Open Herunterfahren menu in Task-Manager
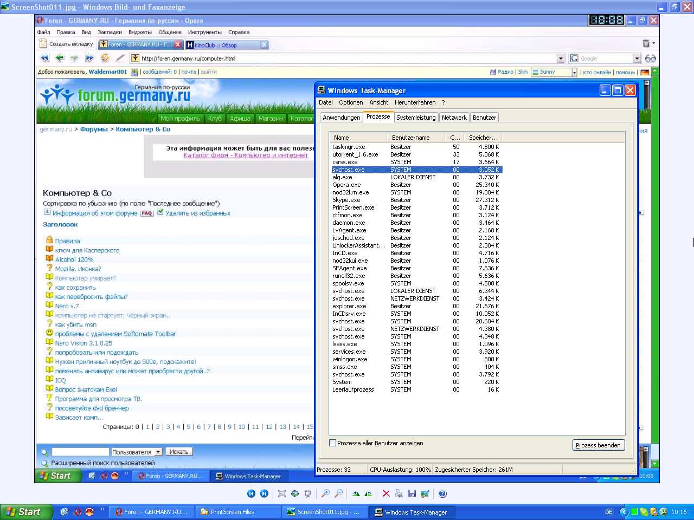Screen dimensions: 694x520 tap(415, 102)
